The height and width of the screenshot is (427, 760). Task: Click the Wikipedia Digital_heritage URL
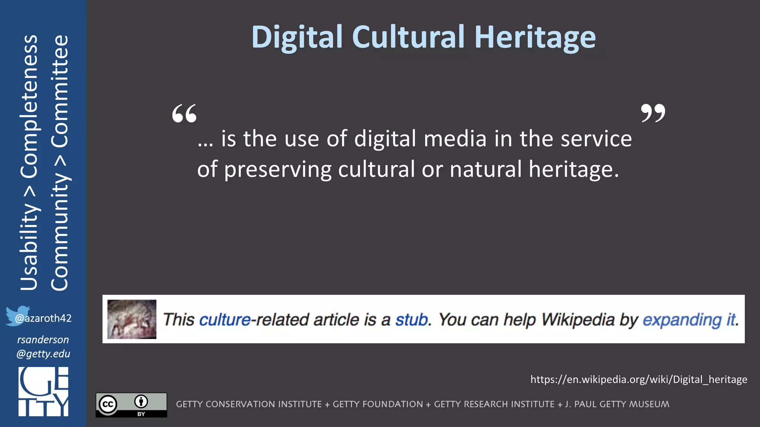[639, 380]
